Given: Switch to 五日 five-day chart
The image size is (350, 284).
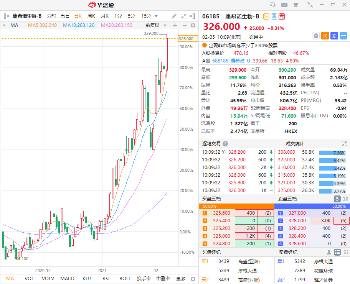Looking at the screenshot, I should (65, 16).
